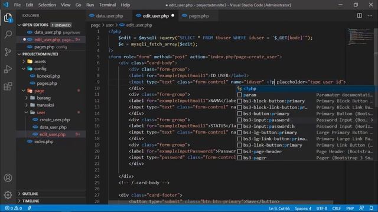Image resolution: width=378 pixels, height=212 pixels.
Task: Open the View menu
Action: (66, 5)
